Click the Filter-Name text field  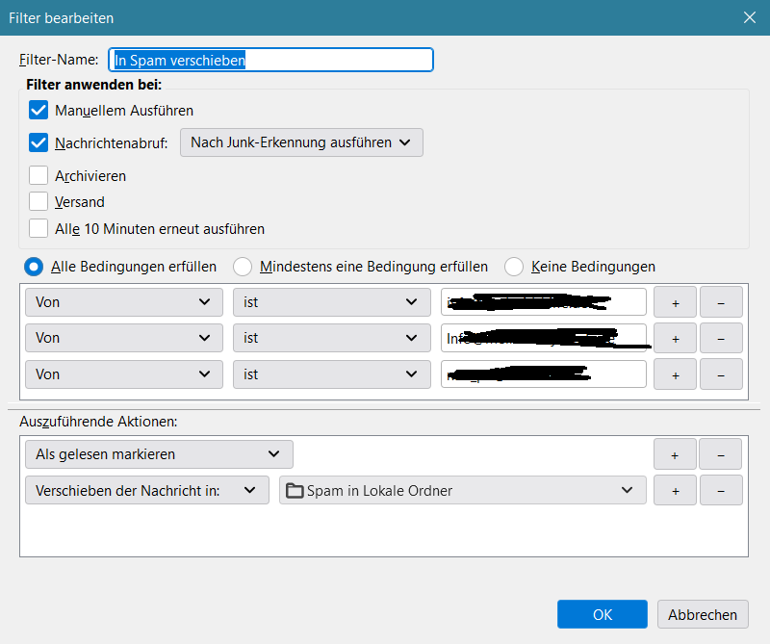point(270,60)
